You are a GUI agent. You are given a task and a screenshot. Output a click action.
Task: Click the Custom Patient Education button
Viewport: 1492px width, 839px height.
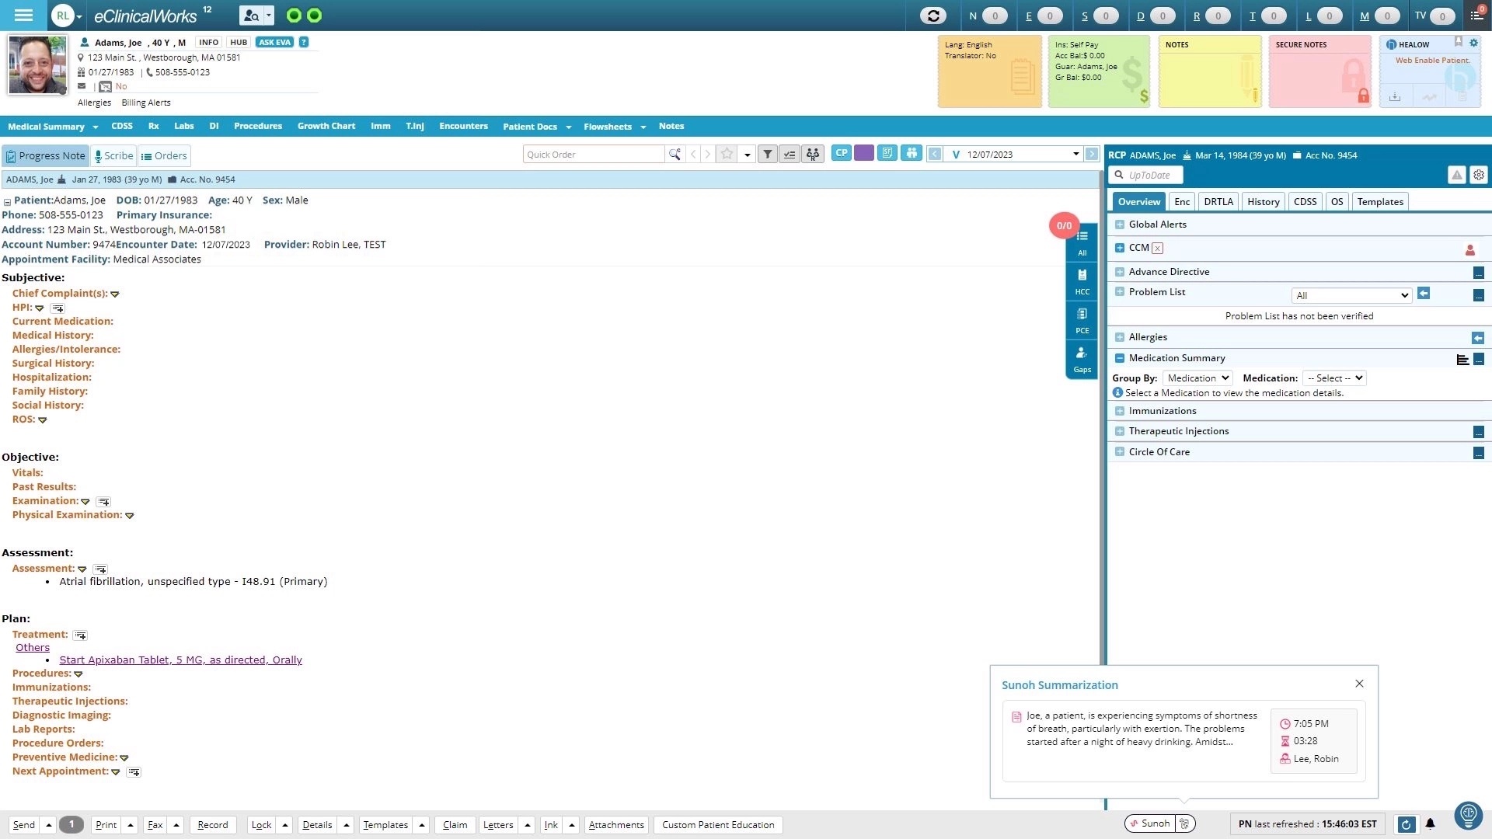[x=717, y=825]
